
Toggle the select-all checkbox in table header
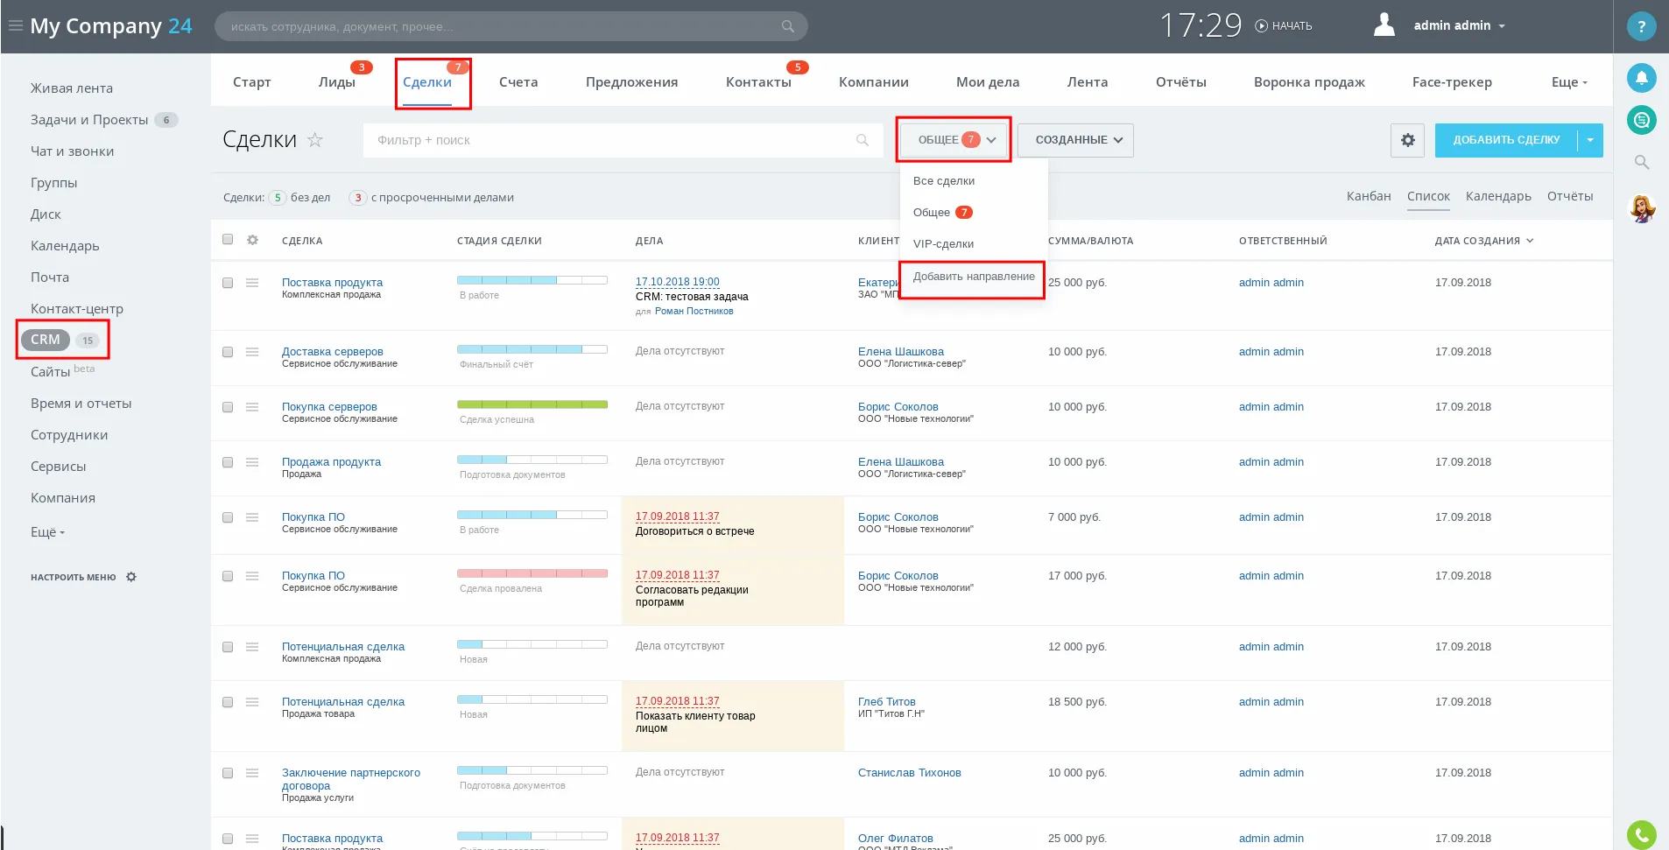point(228,240)
